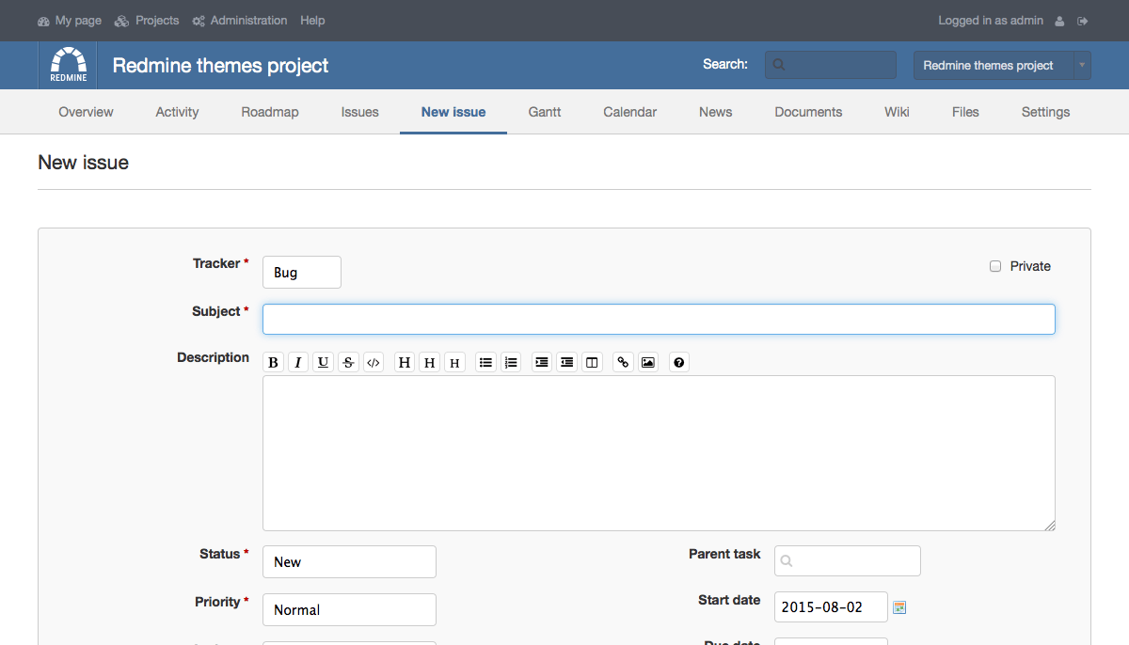Insert an ordered numbered list

[x=511, y=362]
